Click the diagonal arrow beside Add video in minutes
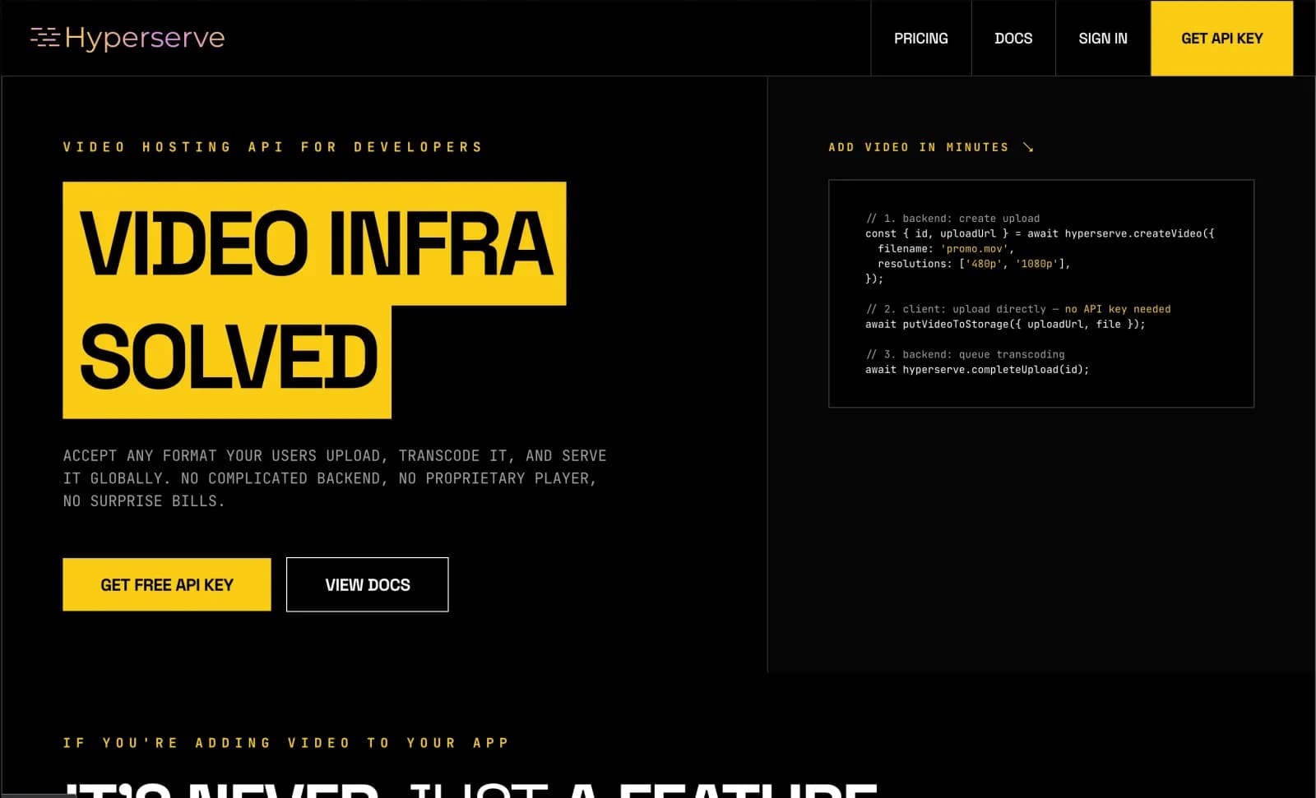The height and width of the screenshot is (798, 1316). (1028, 147)
